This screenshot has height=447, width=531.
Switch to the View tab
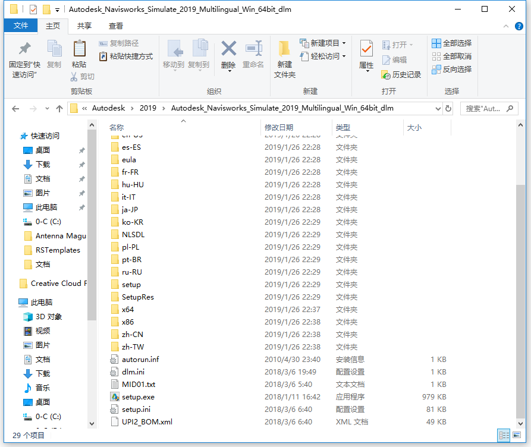(116, 26)
